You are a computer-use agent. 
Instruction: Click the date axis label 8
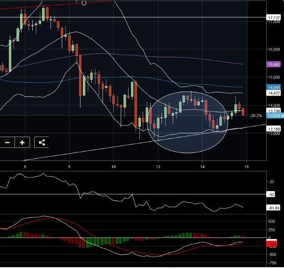[x=69, y=167]
